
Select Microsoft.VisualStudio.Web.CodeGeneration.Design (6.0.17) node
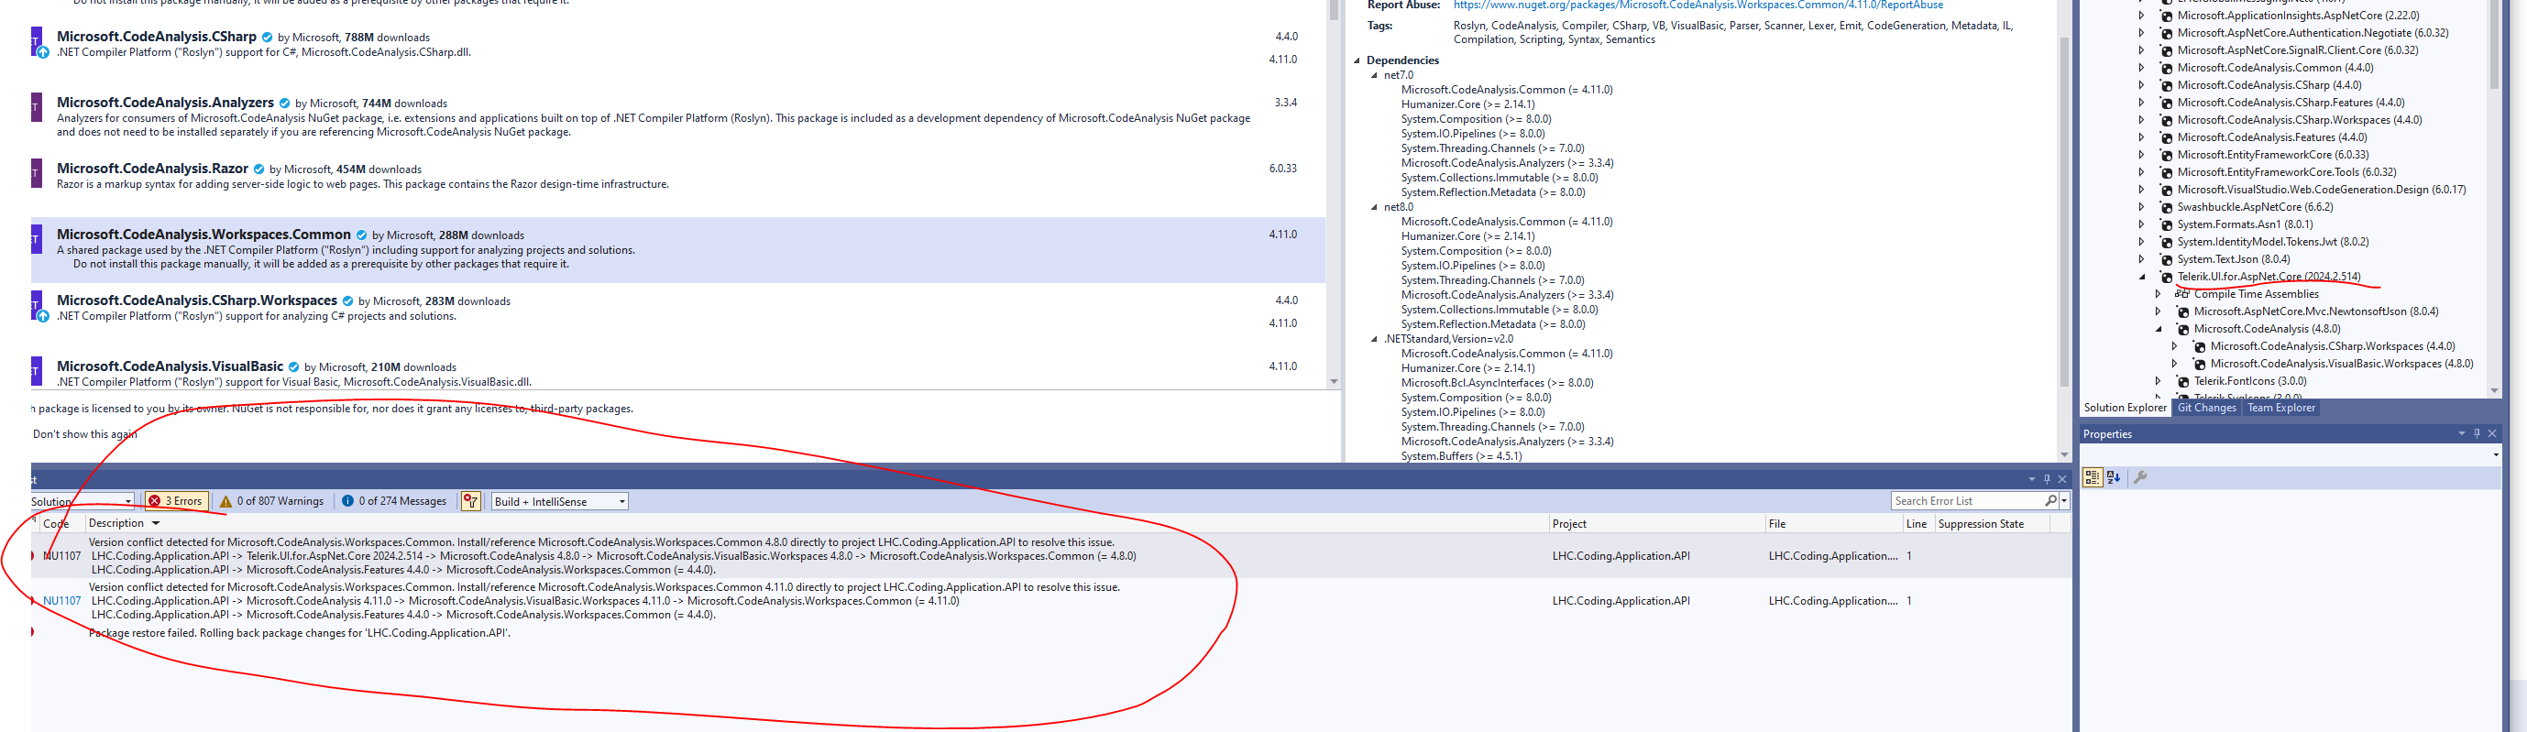[x=2321, y=191]
